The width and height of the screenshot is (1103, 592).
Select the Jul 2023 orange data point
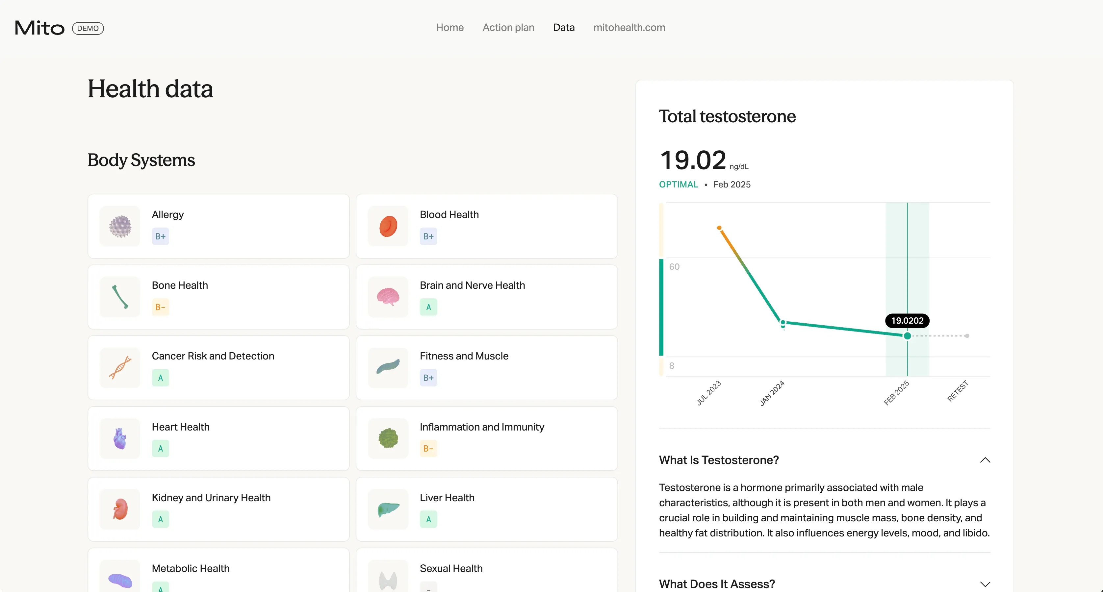tap(719, 228)
